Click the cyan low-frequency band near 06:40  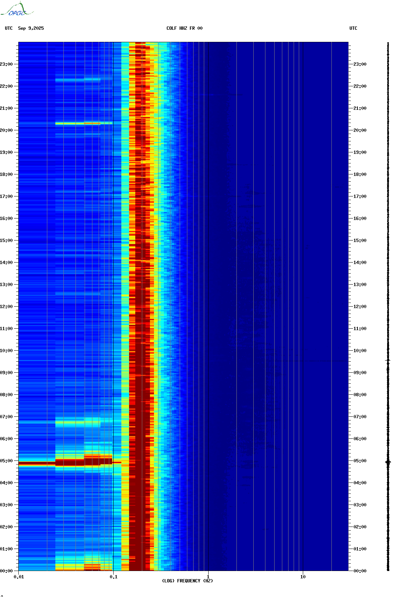coord(78,423)
